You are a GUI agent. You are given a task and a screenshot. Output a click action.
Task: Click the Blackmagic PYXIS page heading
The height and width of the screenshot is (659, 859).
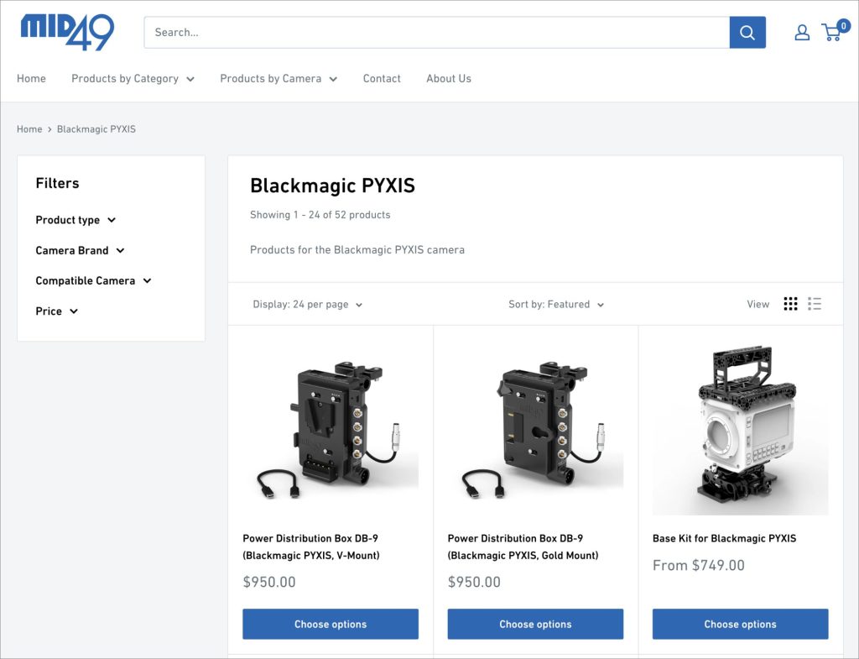pos(332,186)
